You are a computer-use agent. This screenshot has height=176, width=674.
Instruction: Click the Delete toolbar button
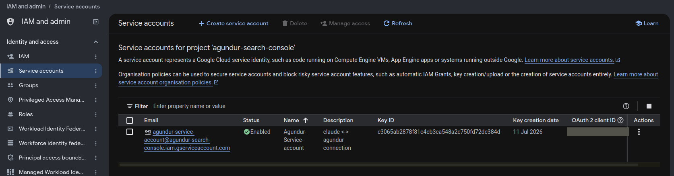[x=295, y=23]
